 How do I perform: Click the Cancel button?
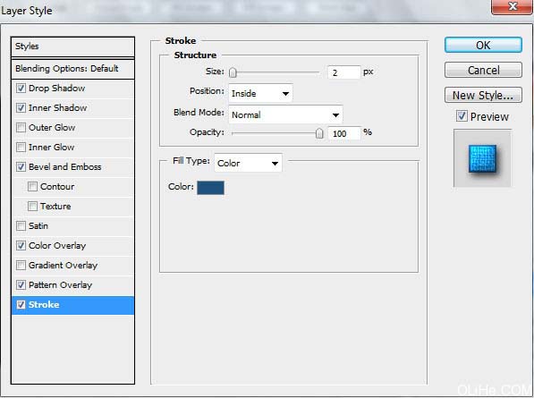483,70
